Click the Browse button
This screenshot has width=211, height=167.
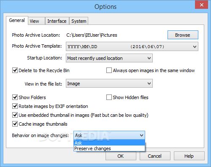[183, 35]
